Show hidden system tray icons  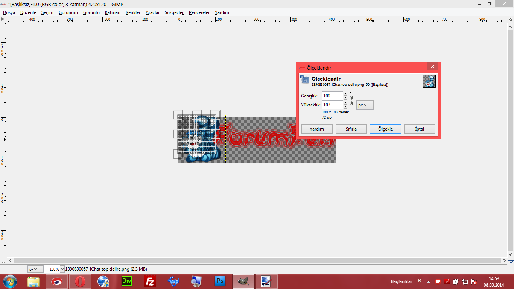pos(429,281)
